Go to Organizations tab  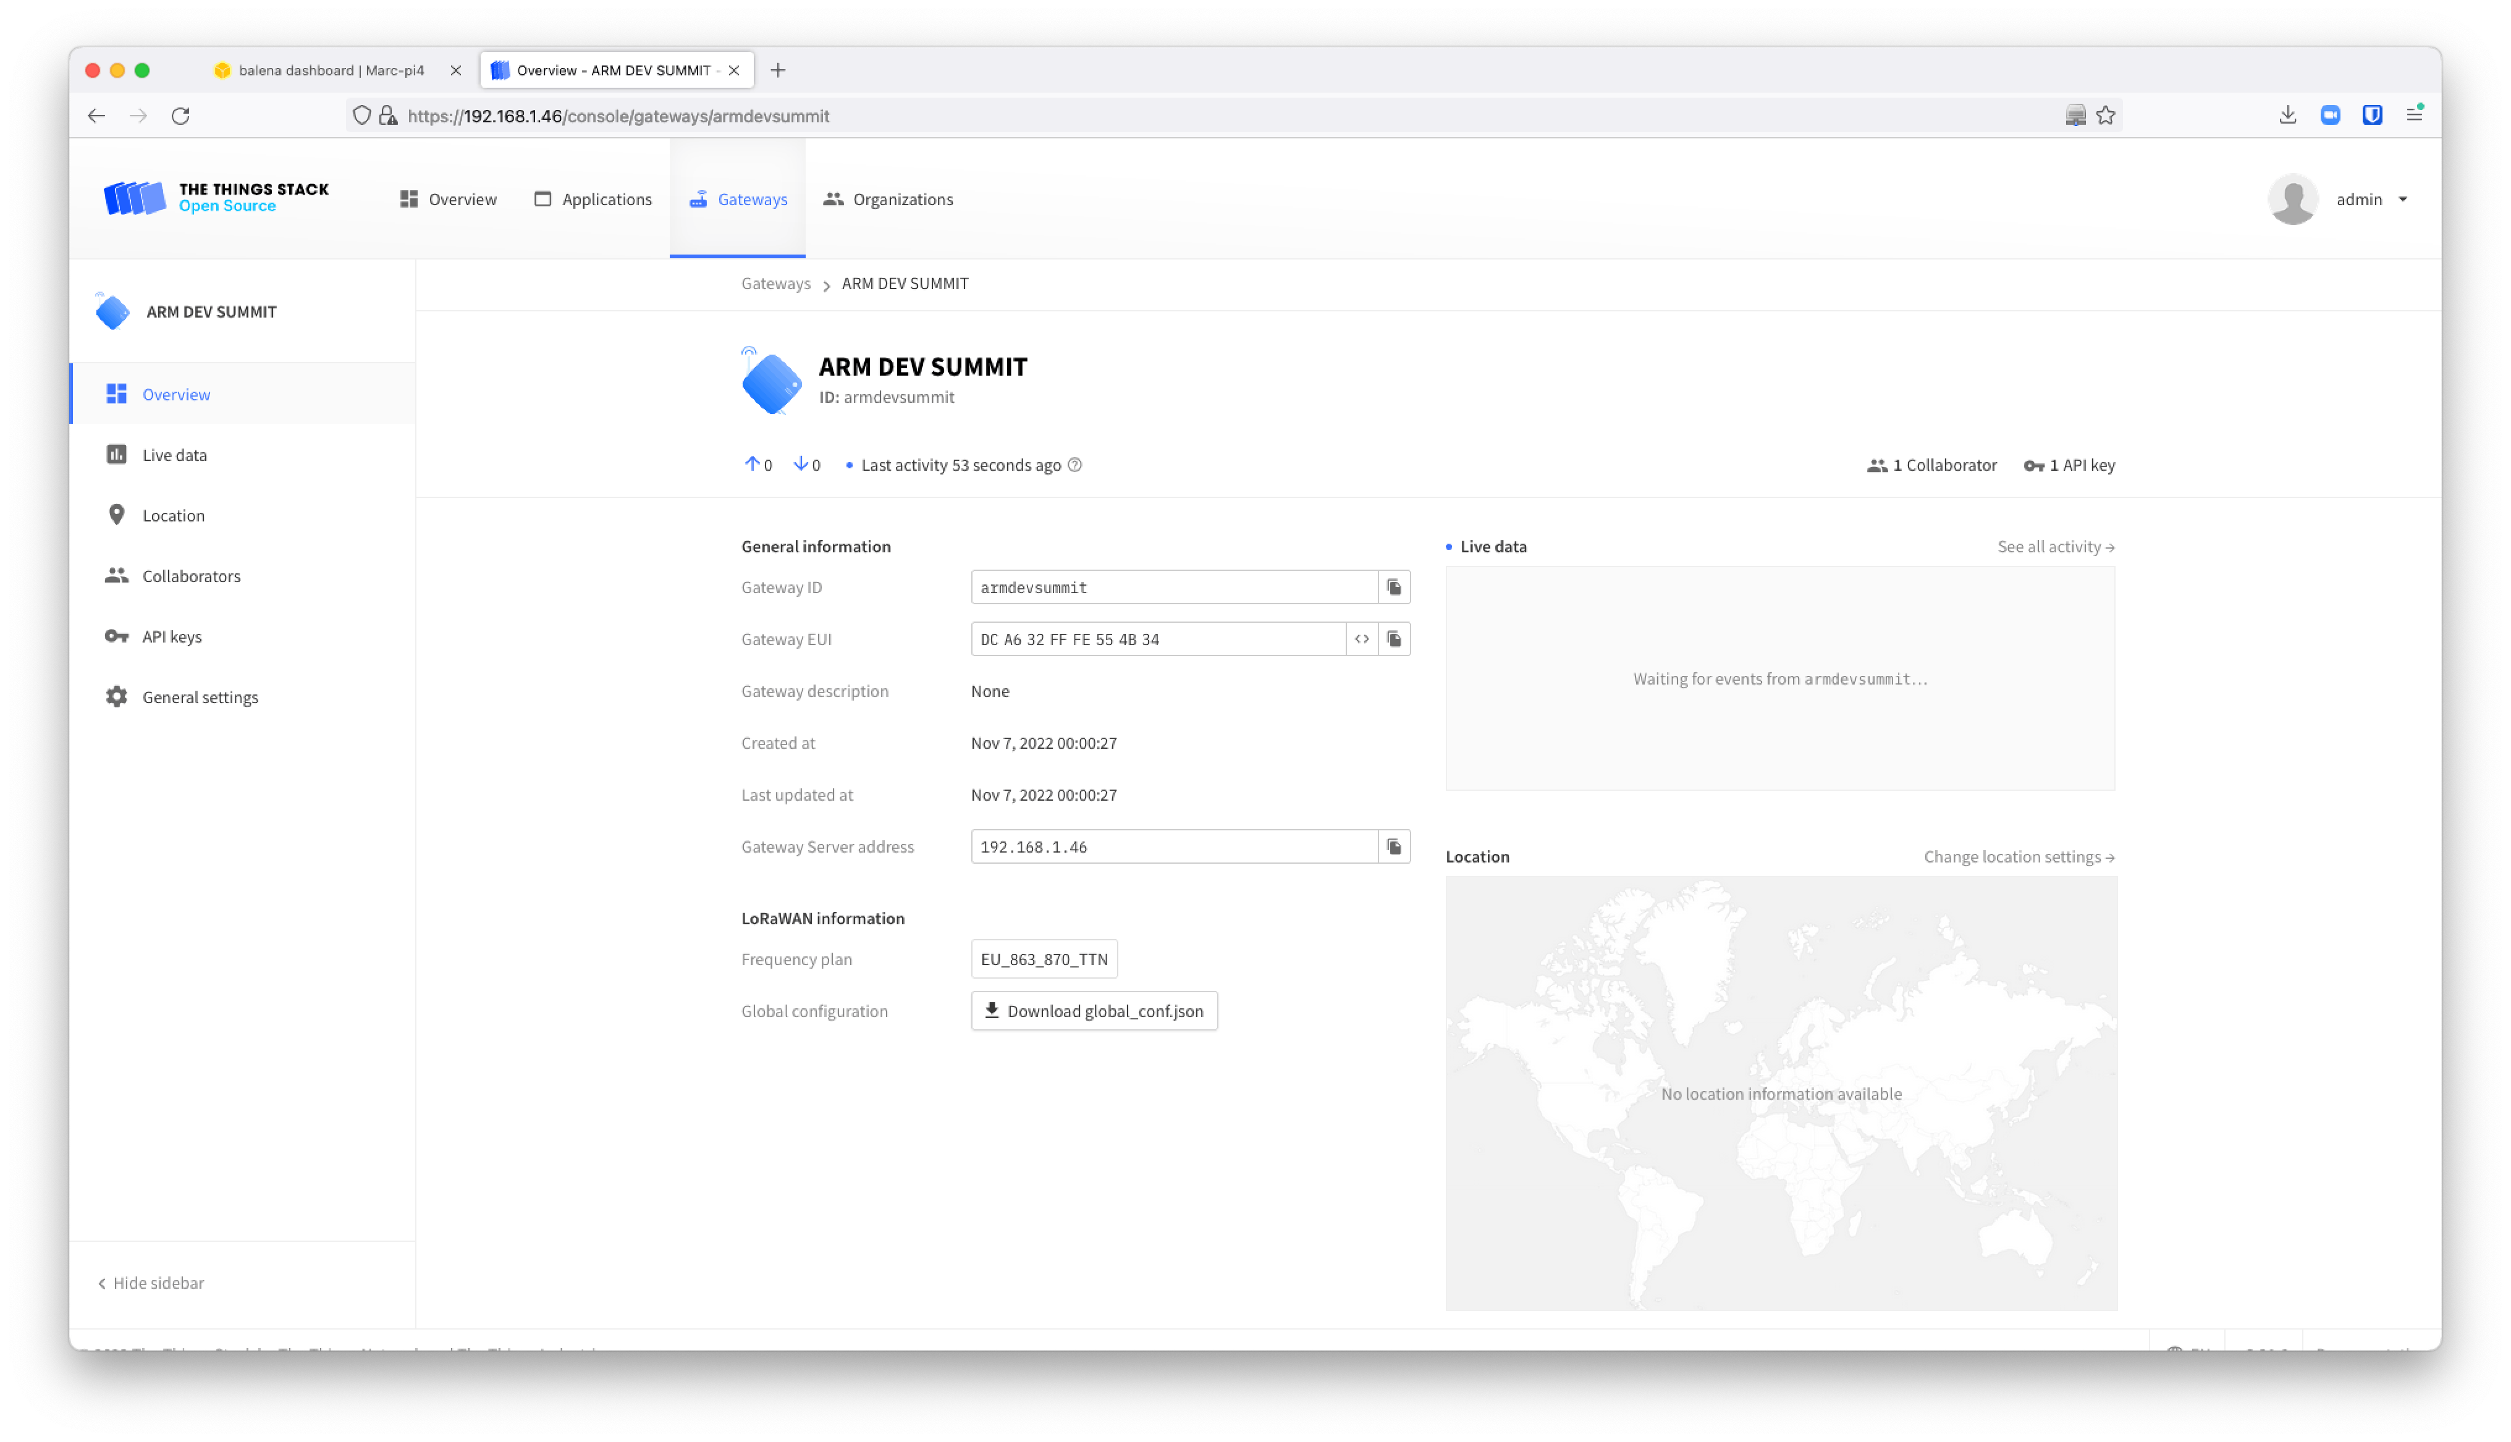[887, 199]
